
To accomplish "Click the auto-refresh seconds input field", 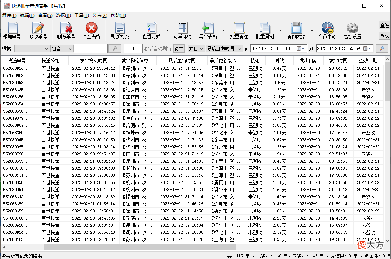I will click(133, 48).
